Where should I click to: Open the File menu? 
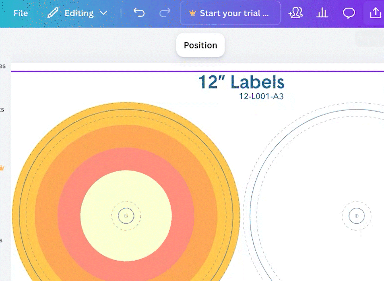(20, 13)
